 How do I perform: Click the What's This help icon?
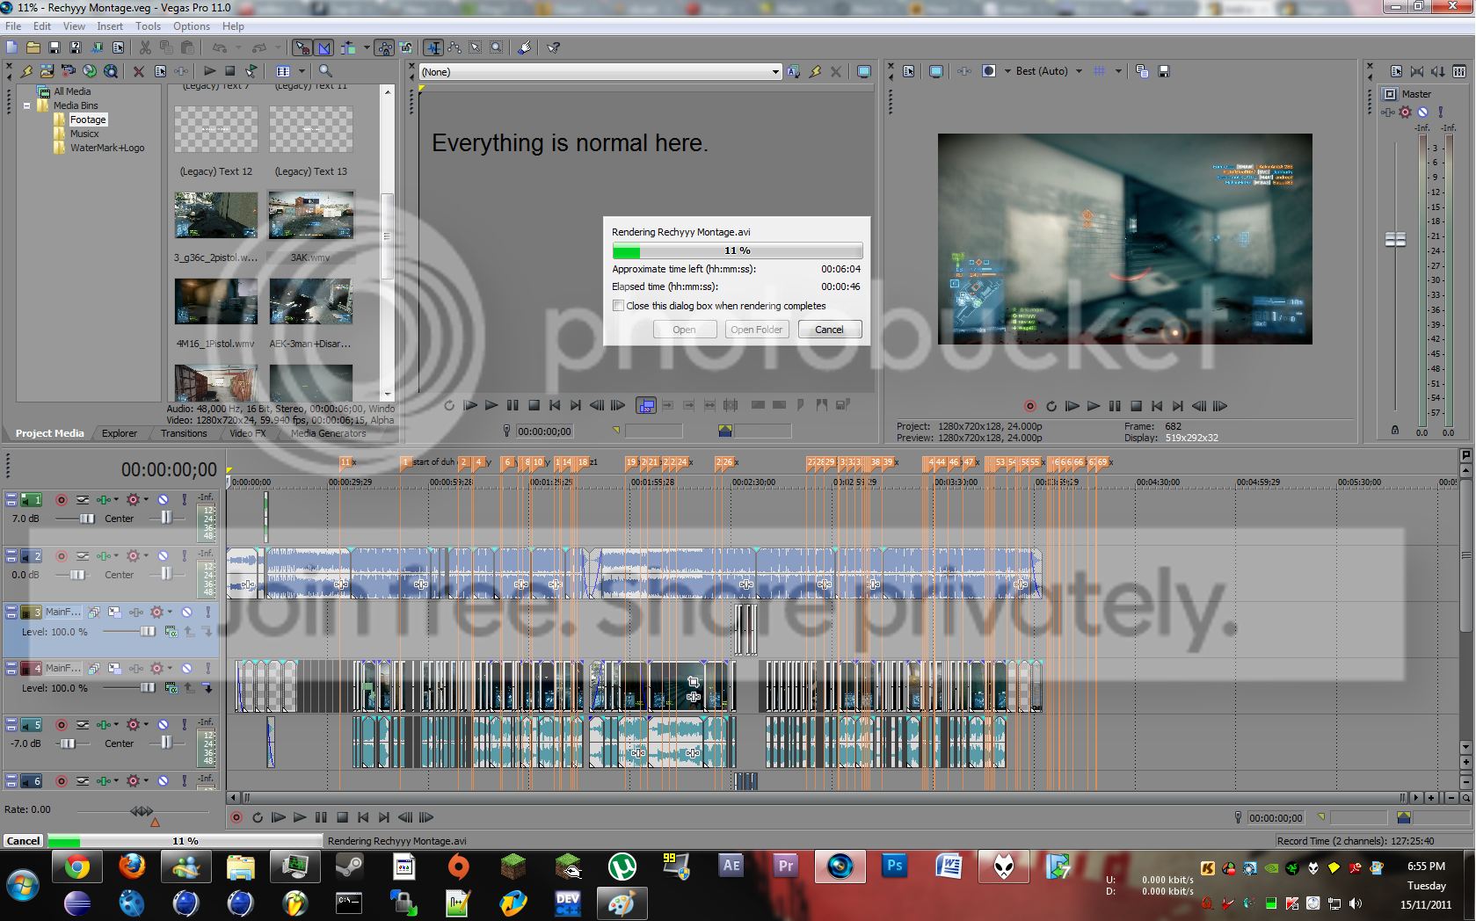coord(553,47)
